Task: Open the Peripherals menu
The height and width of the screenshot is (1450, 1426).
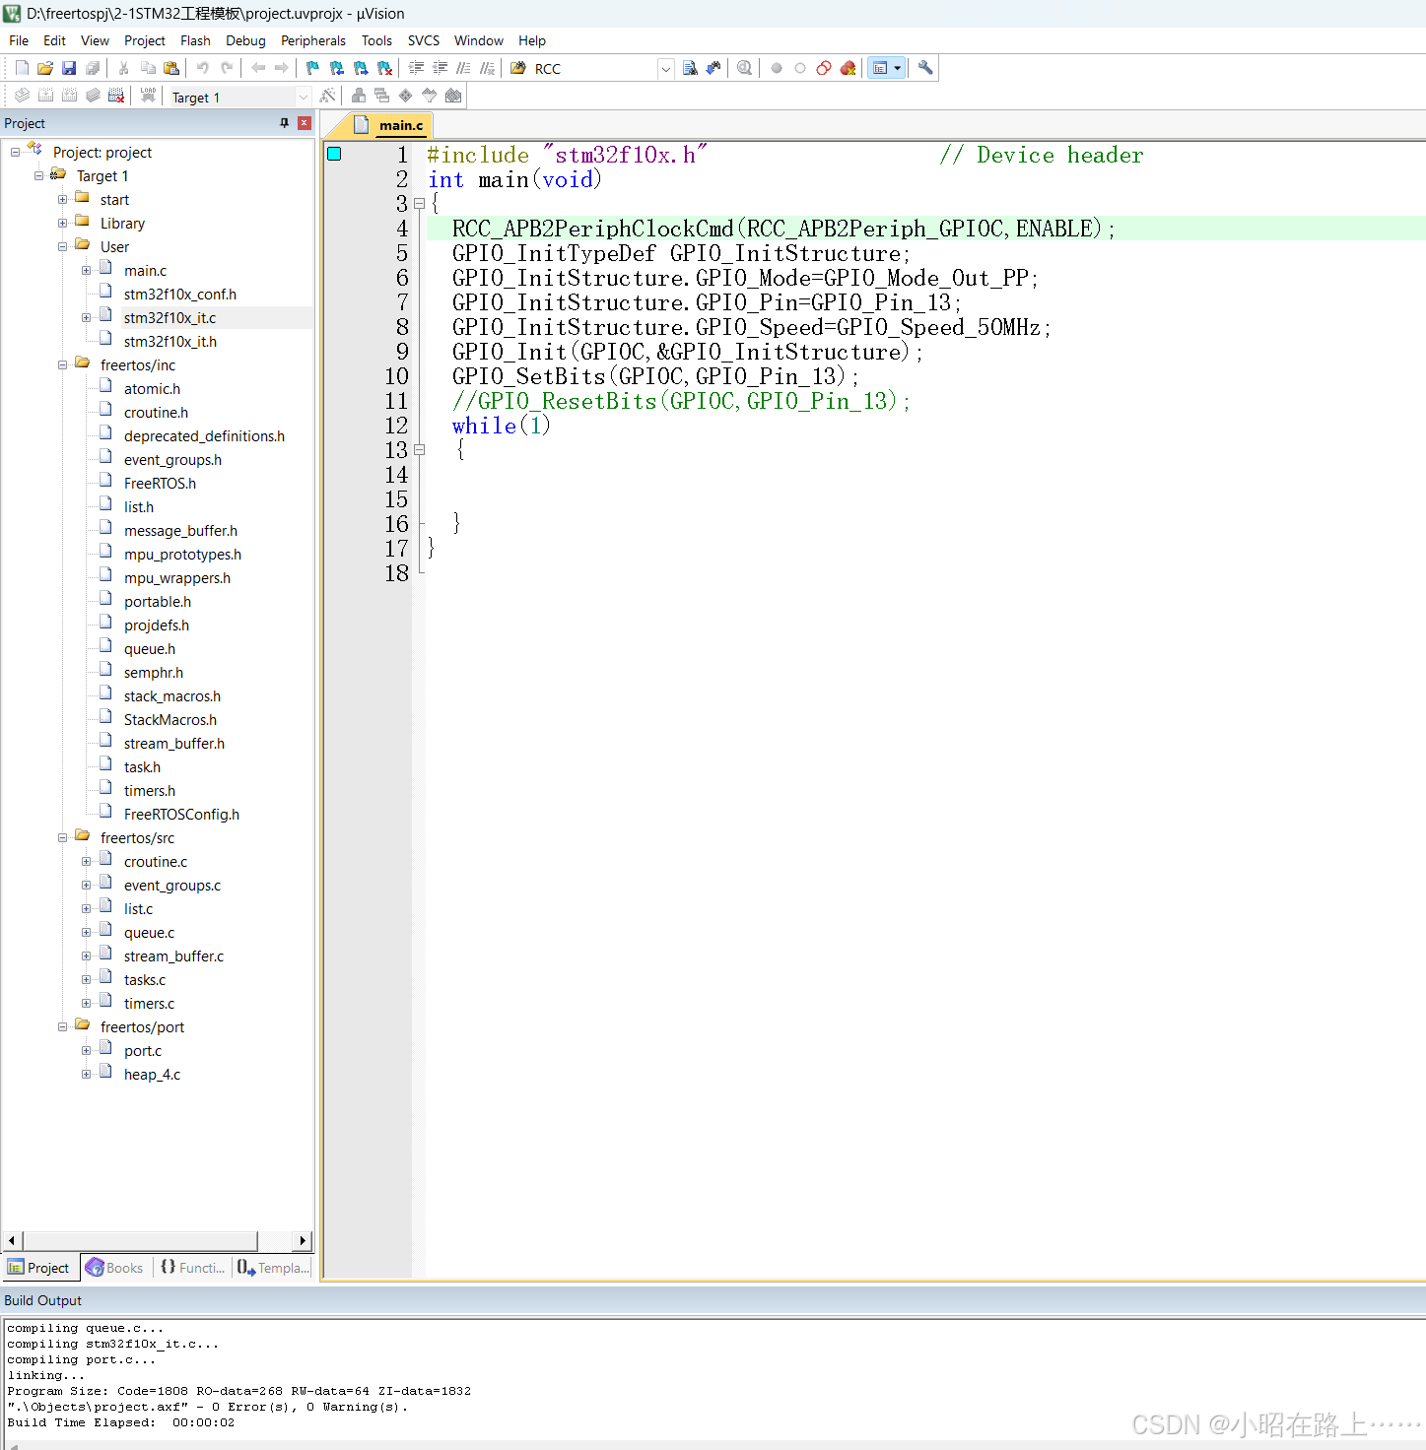Action: (x=313, y=40)
